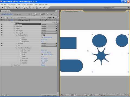This screenshot has width=130, height=97.
Task: Collapse the Rectangle 1 group
Action: click(x=14, y=33)
